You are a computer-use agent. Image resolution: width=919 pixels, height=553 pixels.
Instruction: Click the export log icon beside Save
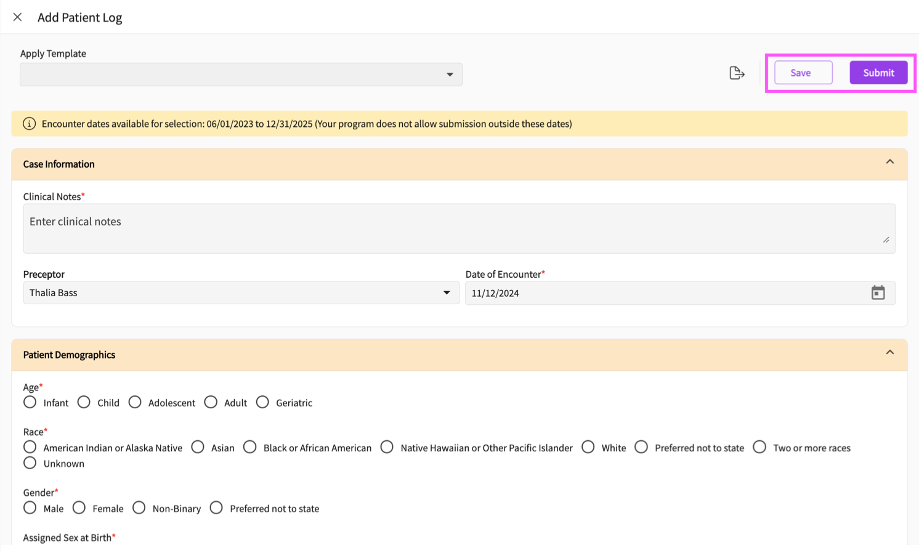(737, 73)
